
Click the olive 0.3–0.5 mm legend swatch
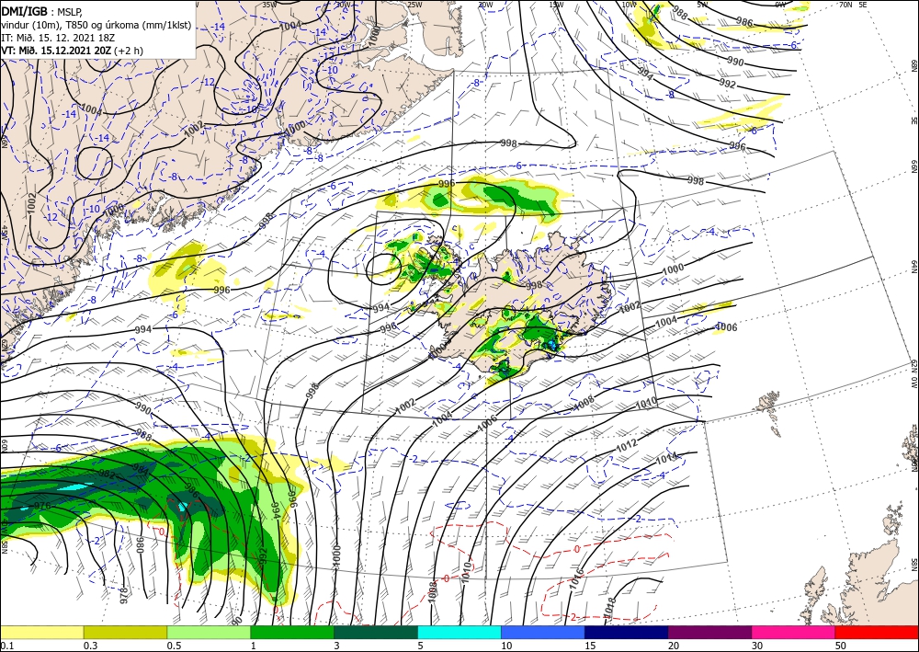pos(125,632)
